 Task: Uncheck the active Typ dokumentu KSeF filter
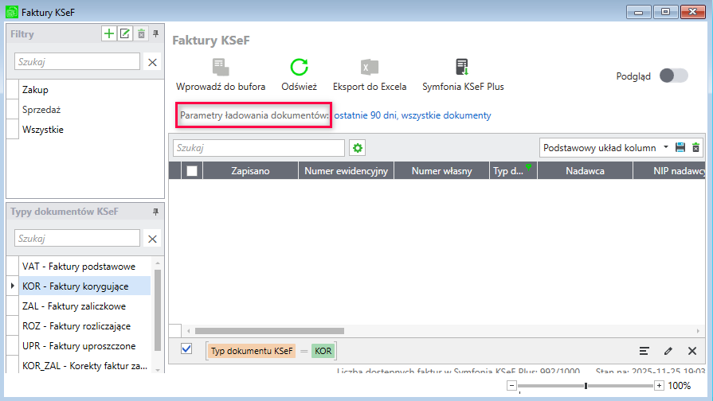[186, 349]
